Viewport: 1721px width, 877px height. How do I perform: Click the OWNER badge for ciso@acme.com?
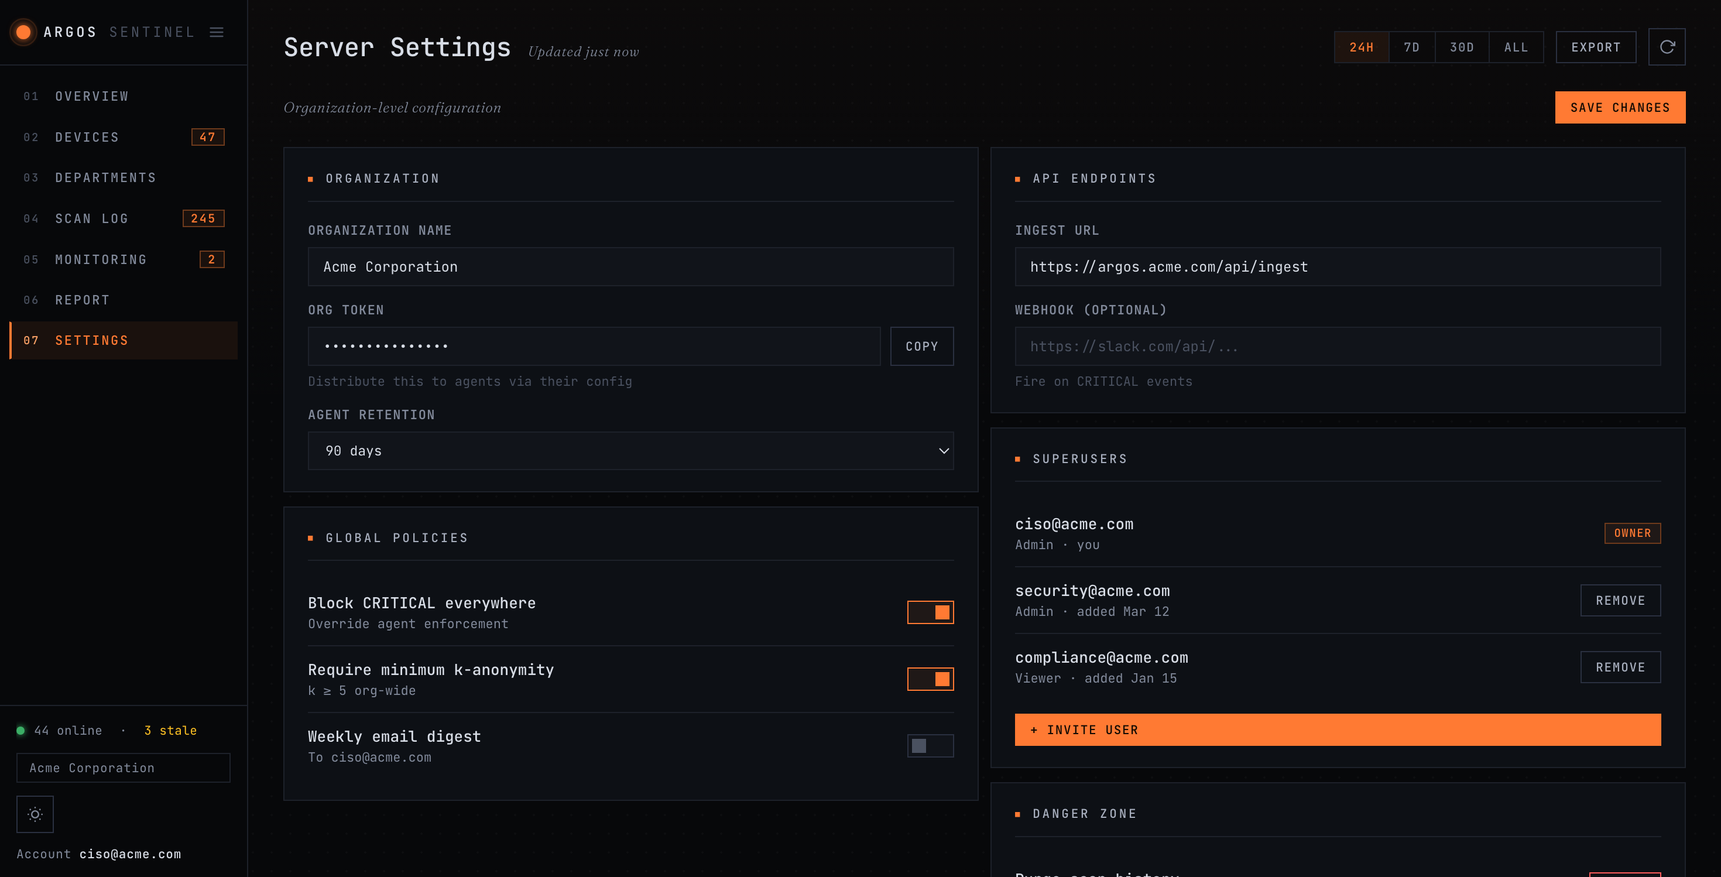tap(1632, 533)
